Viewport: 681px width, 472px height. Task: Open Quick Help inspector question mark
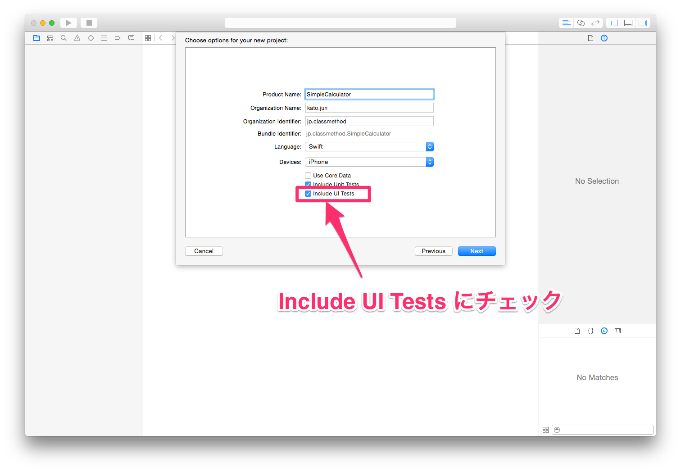(x=604, y=38)
